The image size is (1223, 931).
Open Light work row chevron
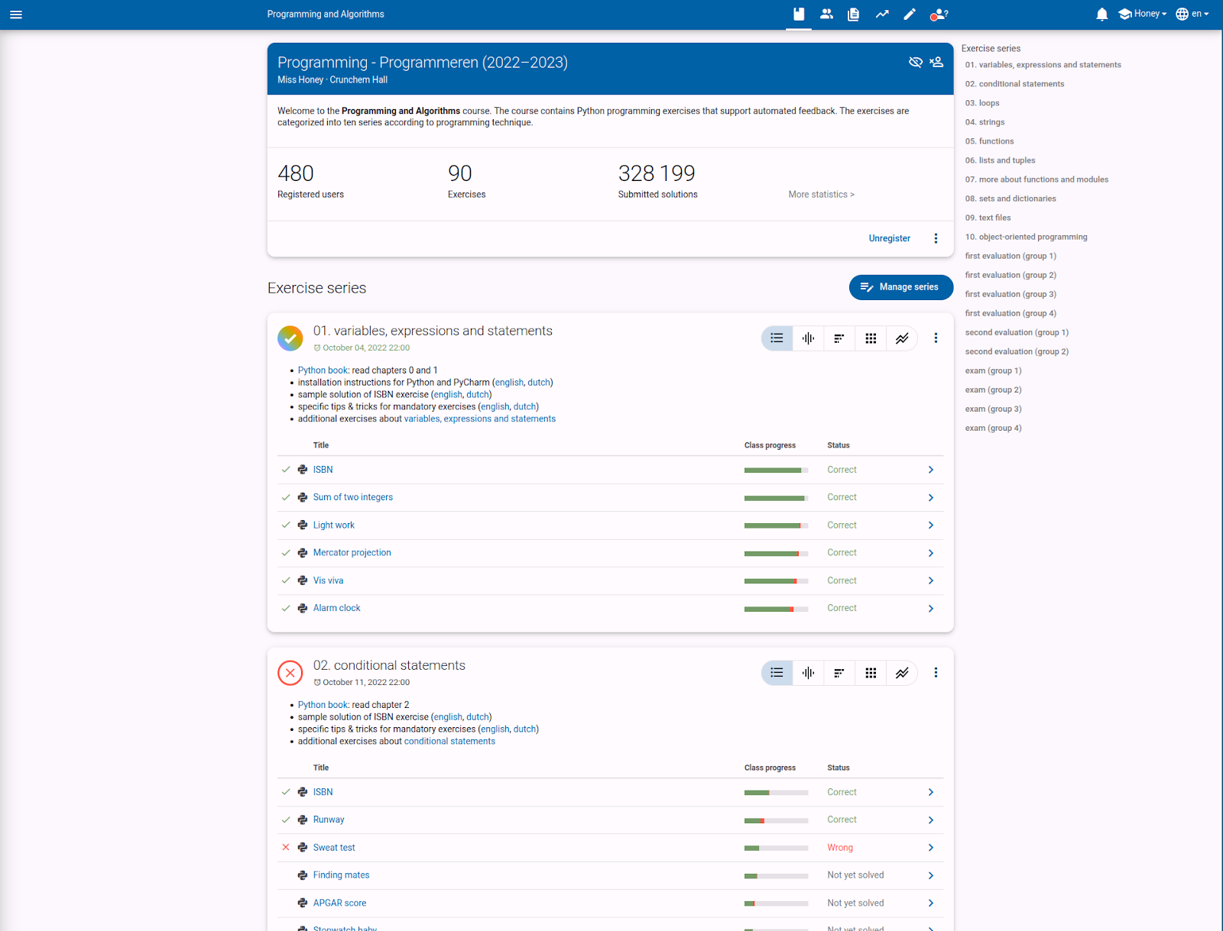tap(931, 525)
